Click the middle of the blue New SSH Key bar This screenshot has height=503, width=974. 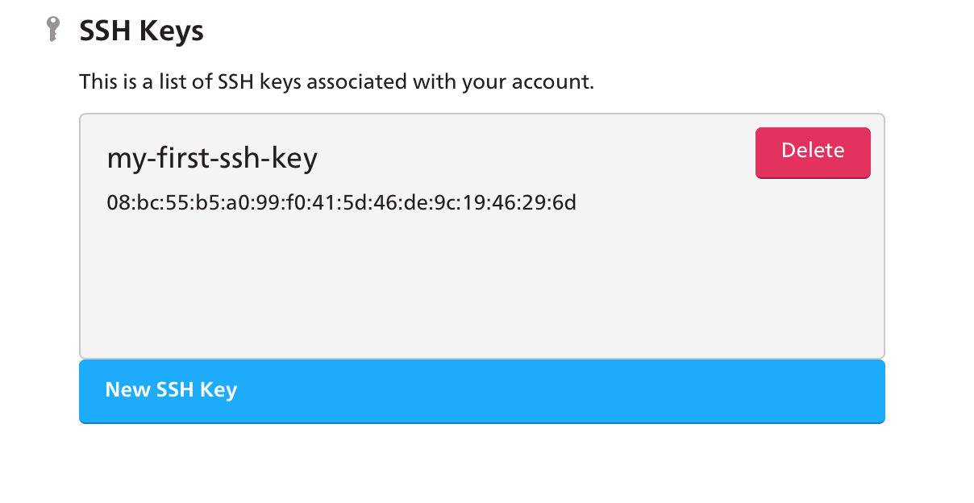click(482, 391)
